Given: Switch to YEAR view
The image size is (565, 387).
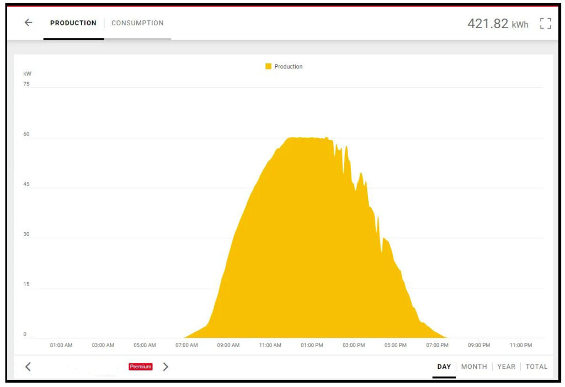Looking at the screenshot, I should pyautogui.click(x=507, y=366).
